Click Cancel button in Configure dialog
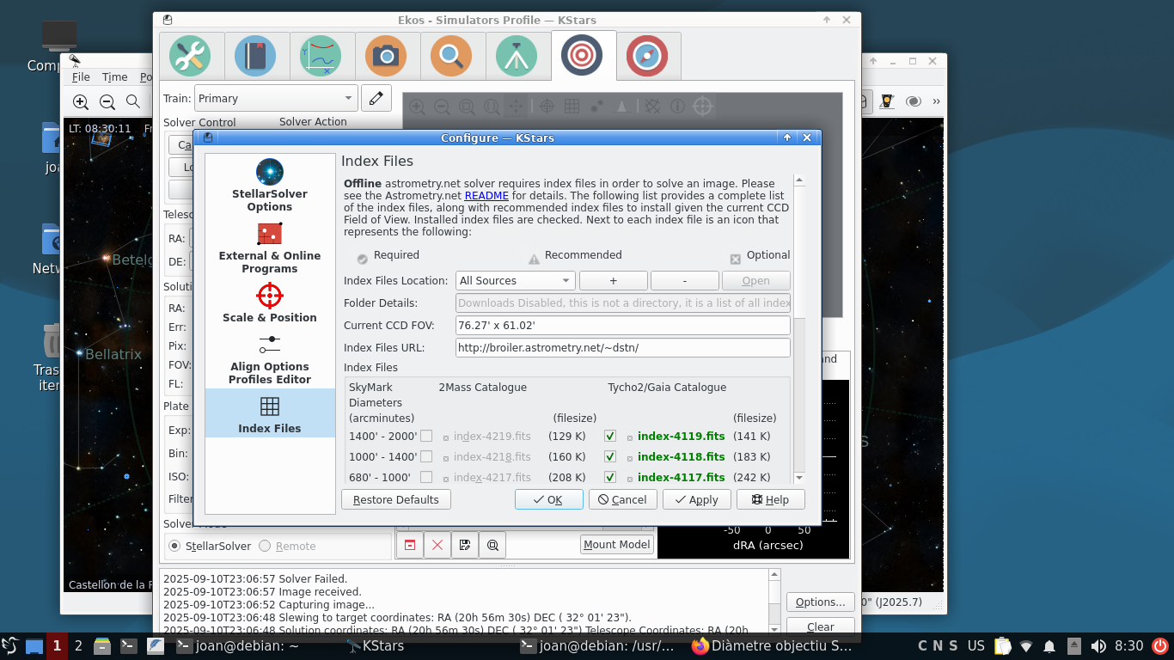The image size is (1174, 660). 623,499
